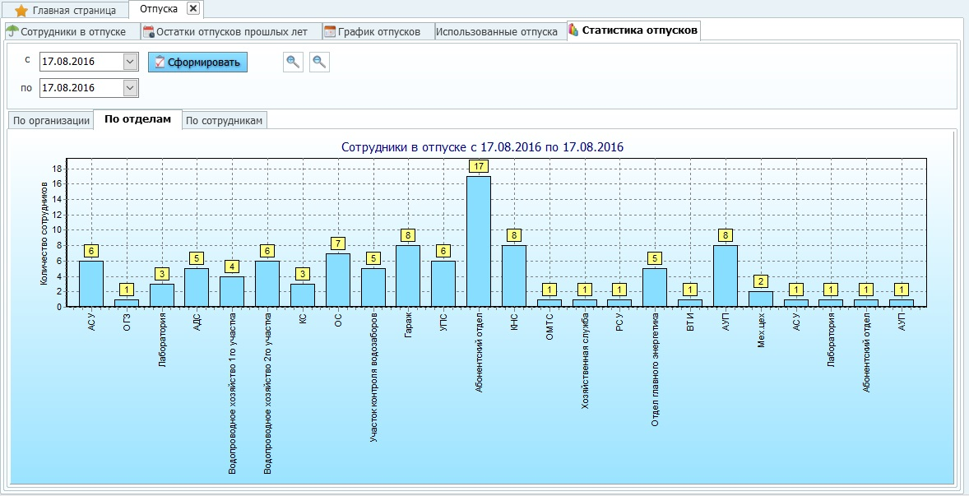Click the star icon on Главная страница tab
The image size is (969, 496).
click(21, 11)
